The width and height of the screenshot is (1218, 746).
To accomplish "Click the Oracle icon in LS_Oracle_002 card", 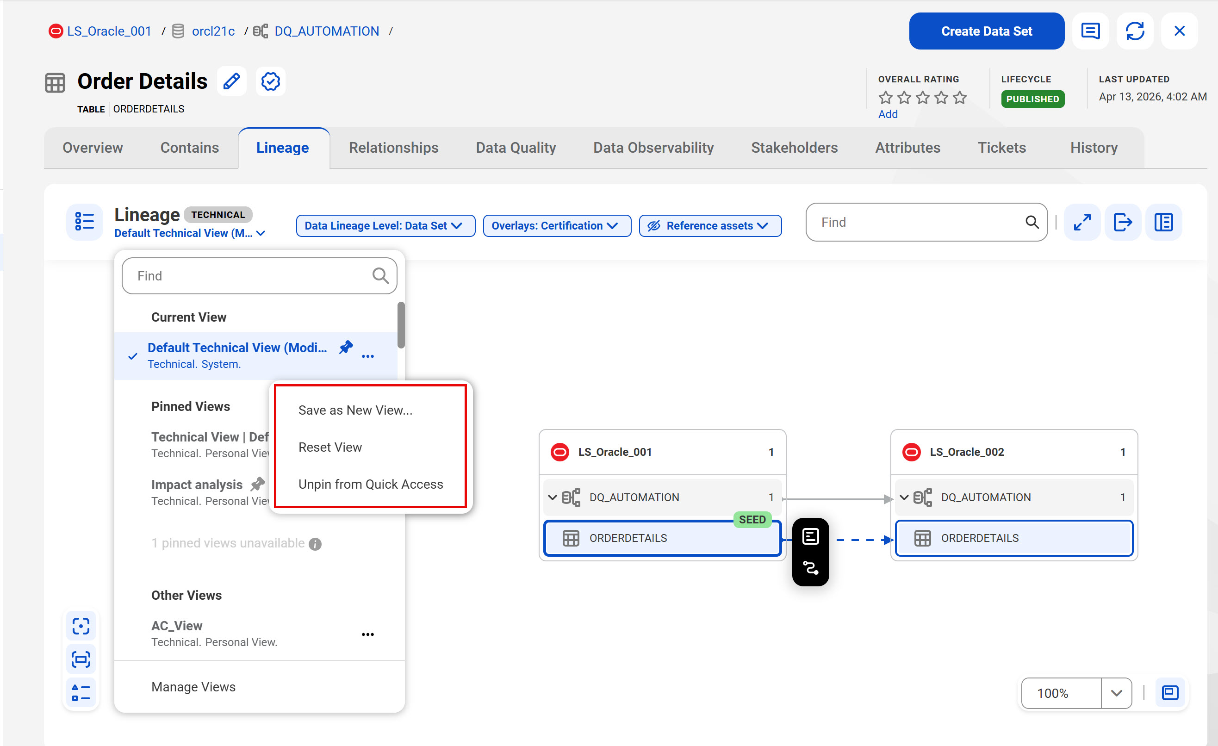I will tap(912, 452).
